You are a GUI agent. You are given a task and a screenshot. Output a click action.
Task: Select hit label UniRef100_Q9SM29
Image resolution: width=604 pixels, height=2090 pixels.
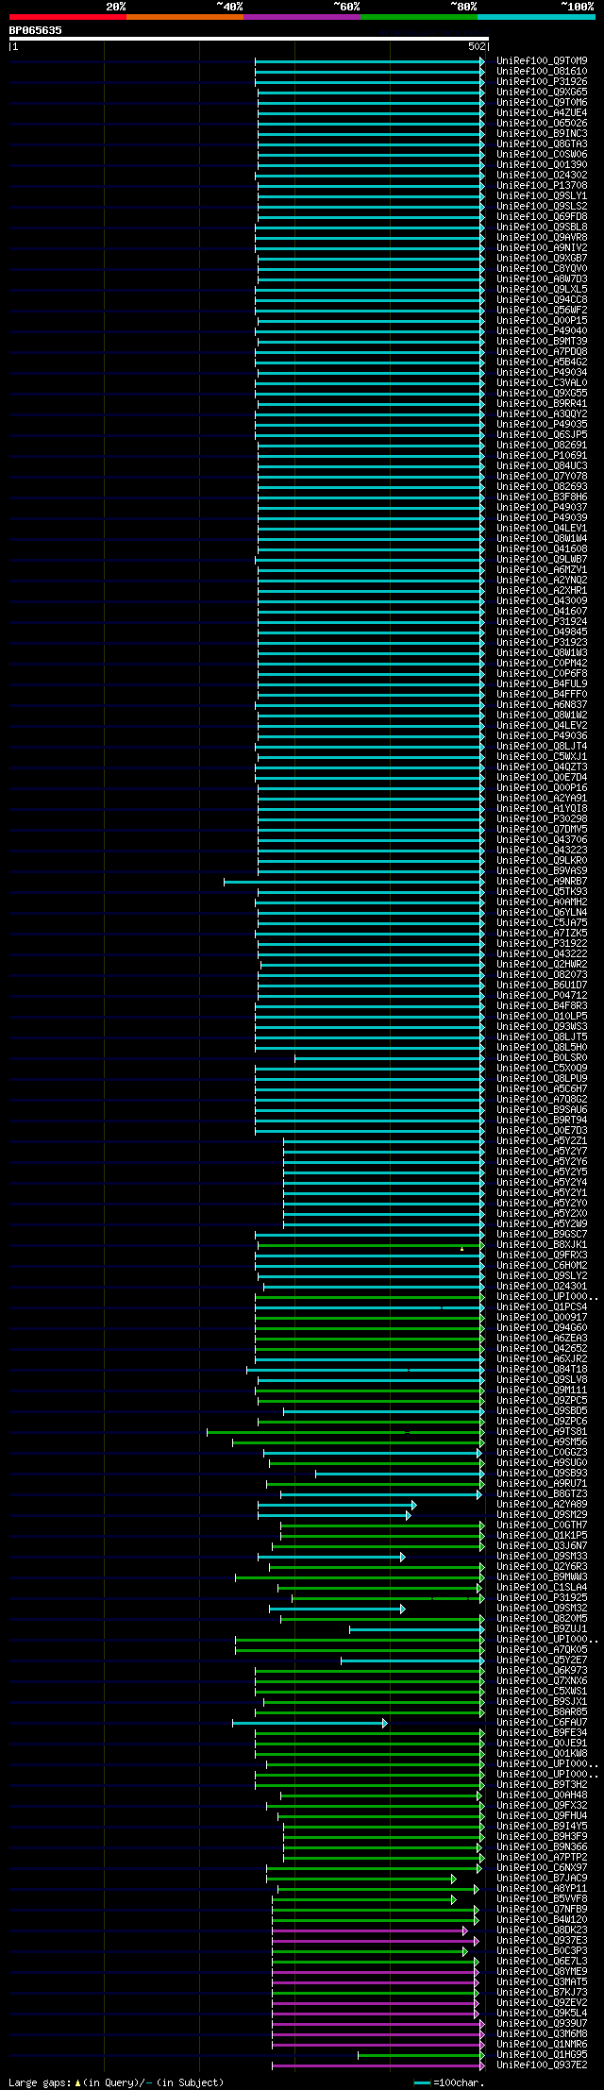click(x=542, y=1515)
